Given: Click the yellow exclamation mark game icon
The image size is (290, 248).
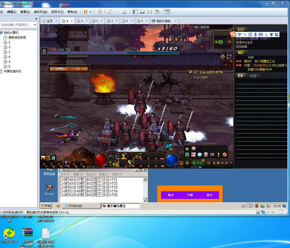Looking at the screenshot, I should coord(219,154).
